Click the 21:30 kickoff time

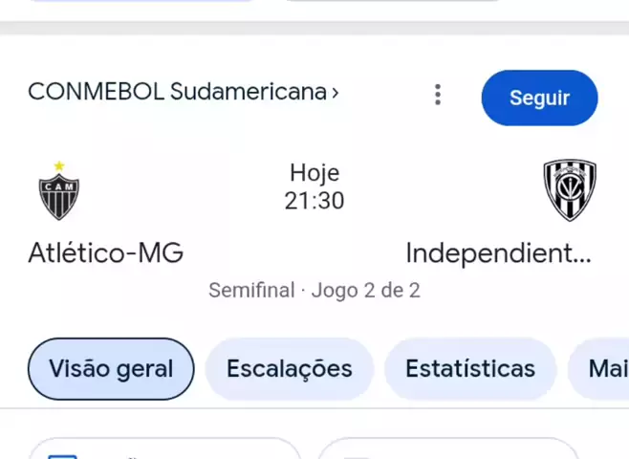pos(314,201)
